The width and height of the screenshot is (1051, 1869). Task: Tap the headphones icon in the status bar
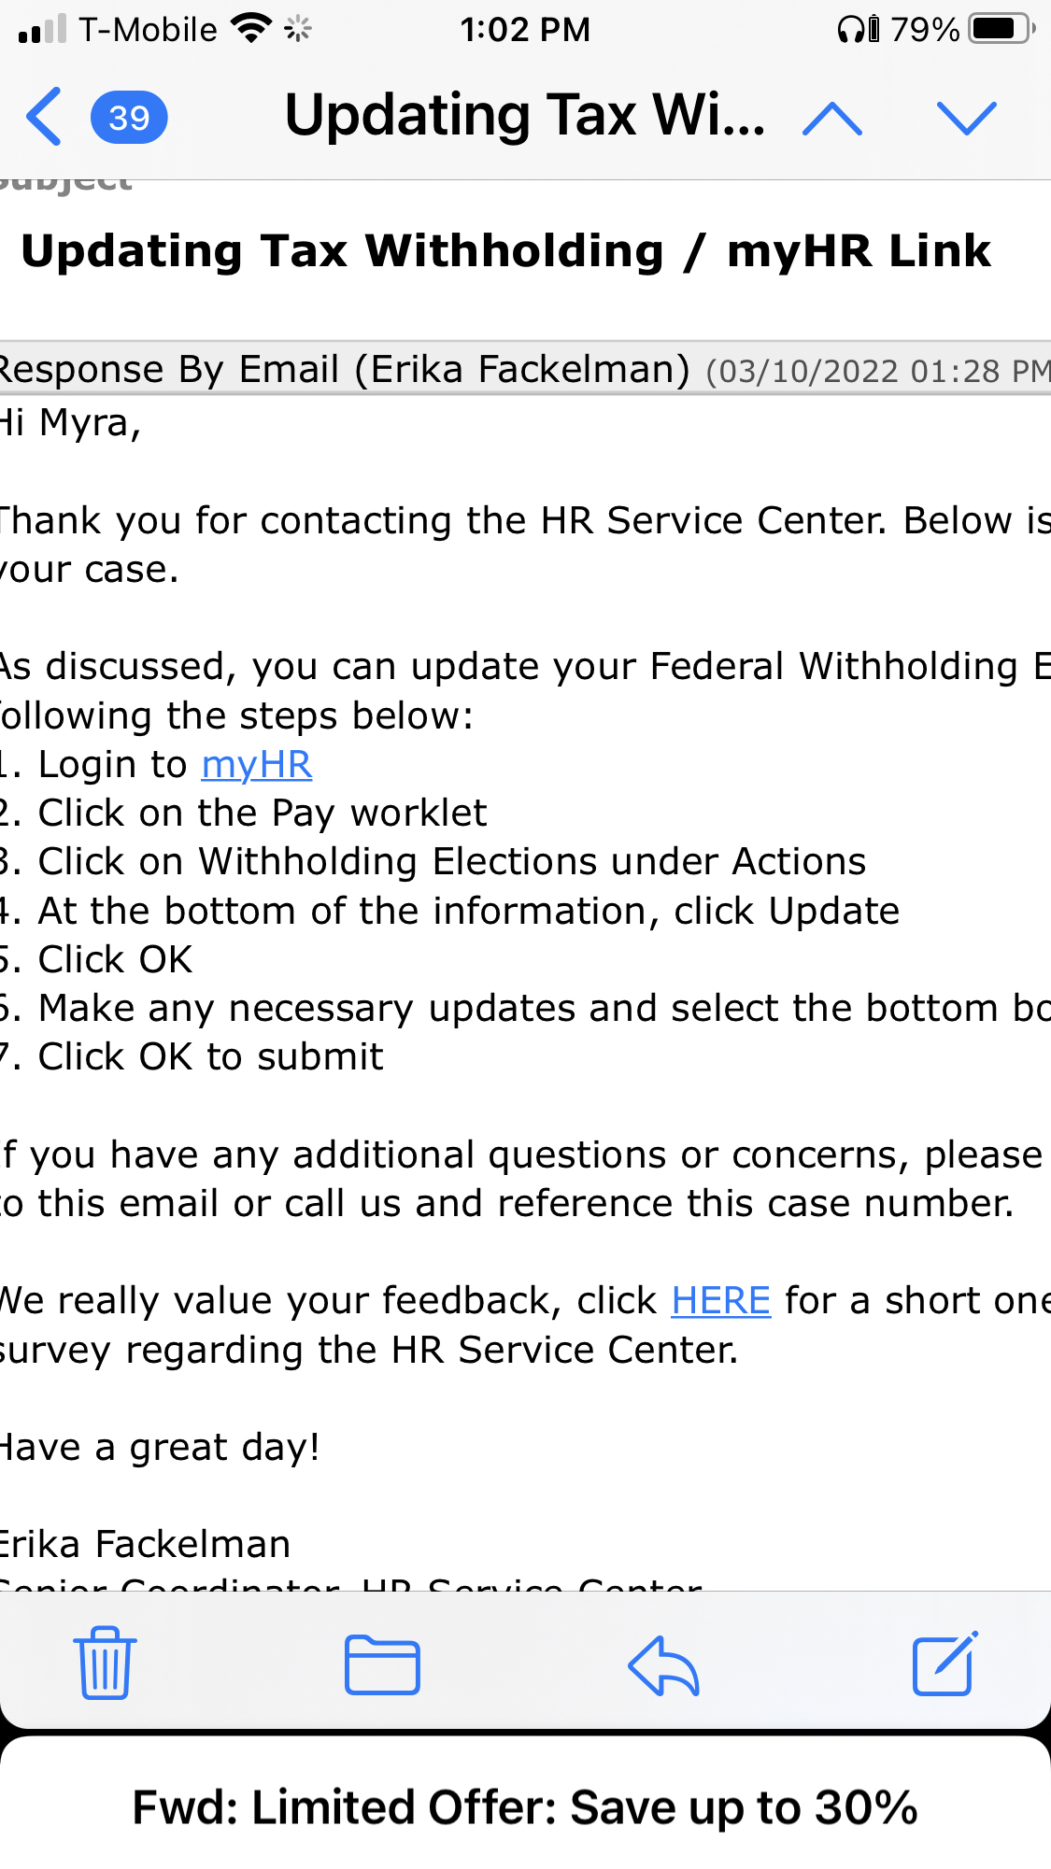(859, 29)
